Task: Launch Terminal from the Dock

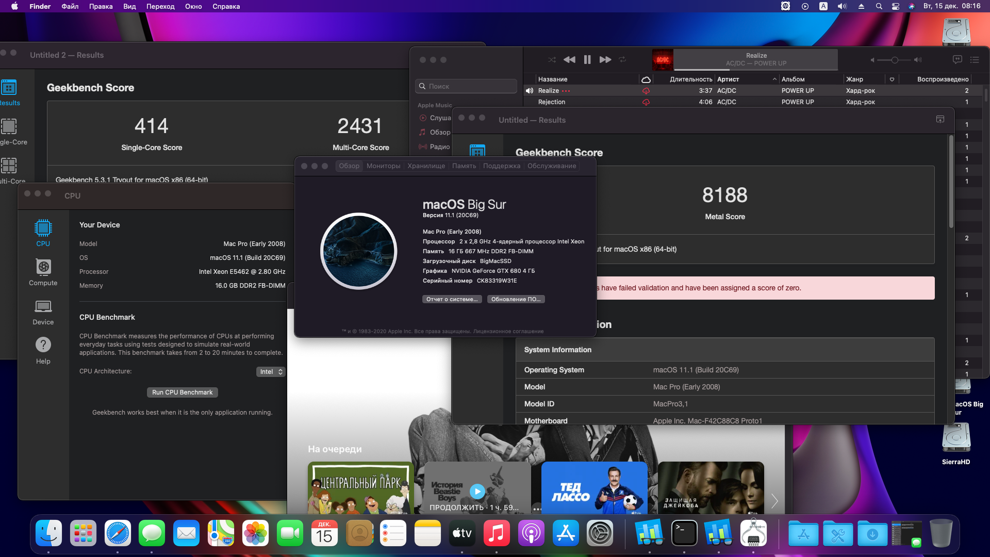Action: pos(684,533)
